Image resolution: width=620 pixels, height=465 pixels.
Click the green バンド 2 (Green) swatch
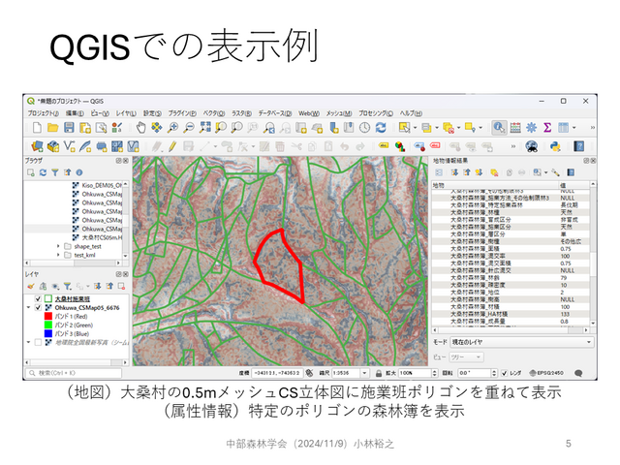click(x=48, y=325)
